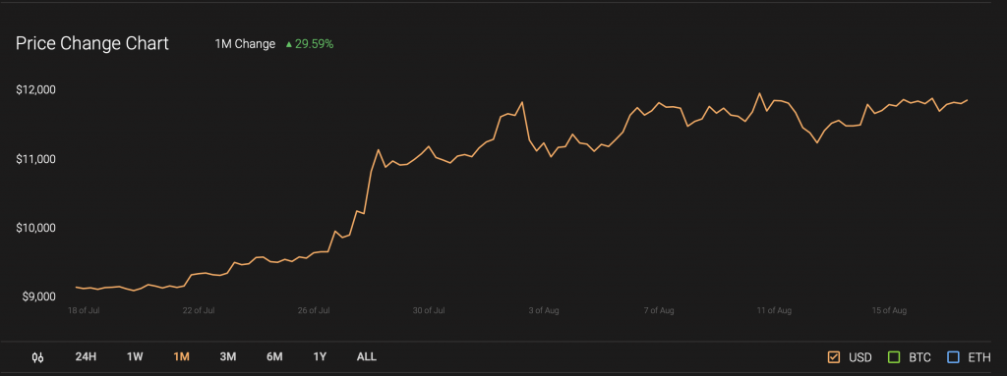Click the $12,000 axis label
Viewport: 1007px width, 376px height.
pos(36,90)
